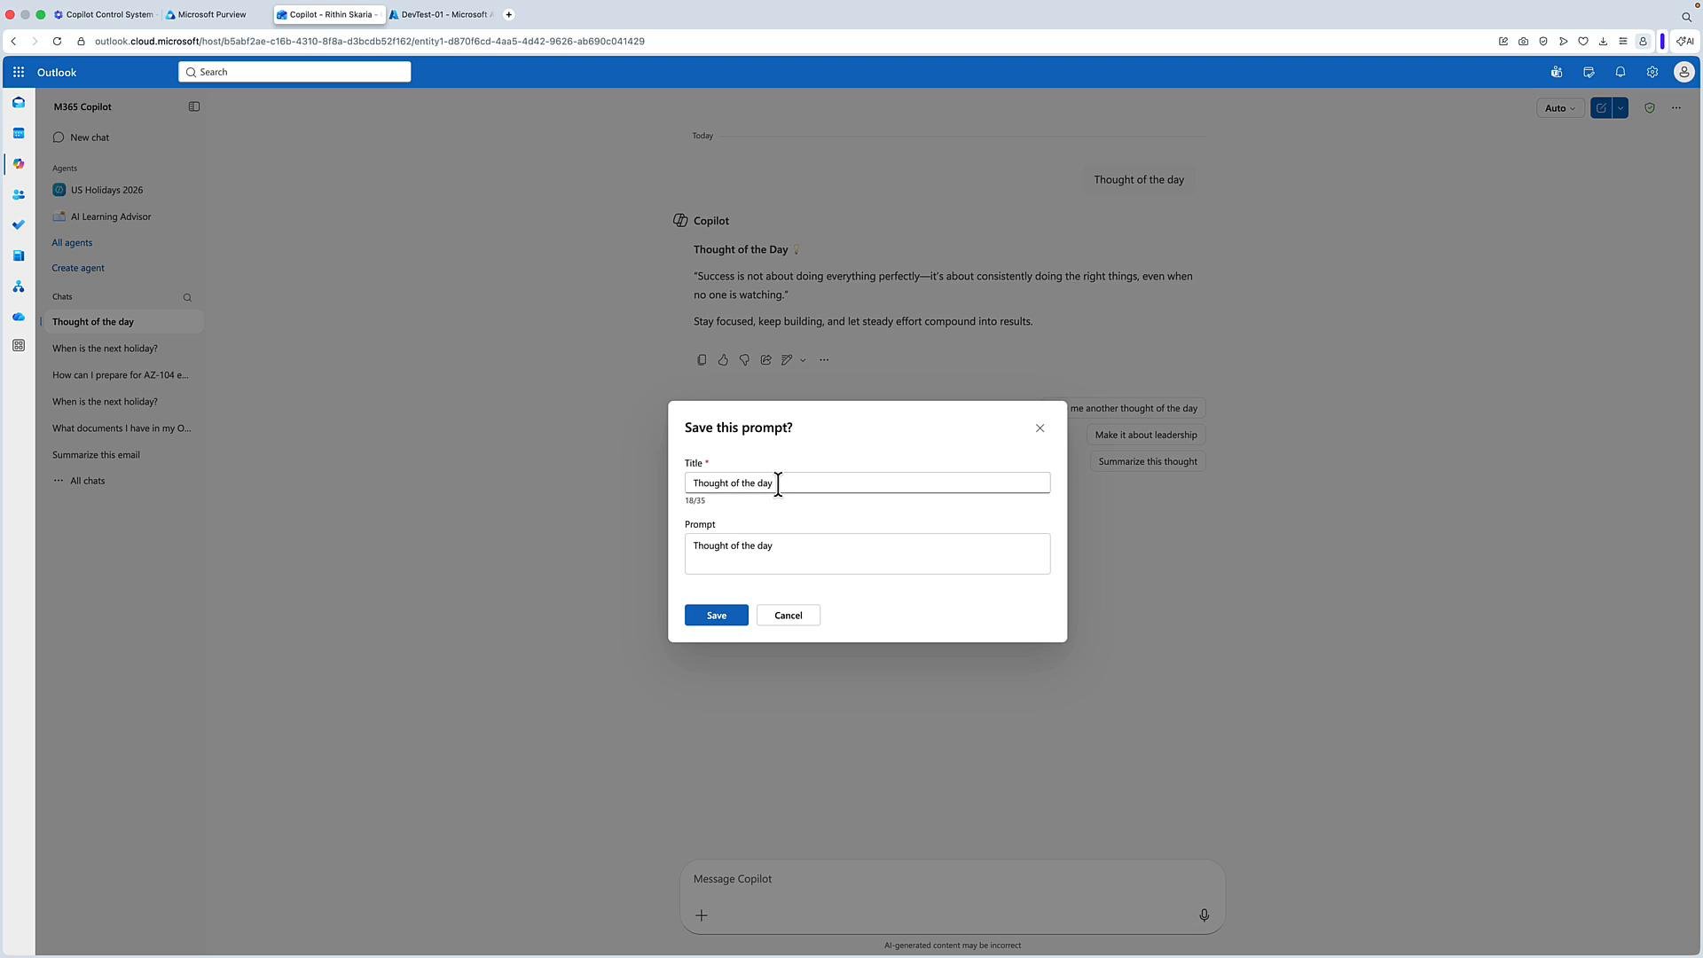
Task: Switch to Copilot Control System tab
Action: coord(104,15)
